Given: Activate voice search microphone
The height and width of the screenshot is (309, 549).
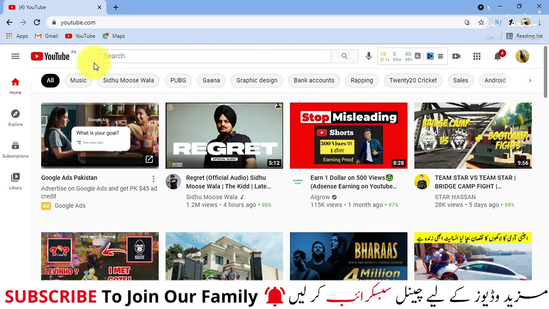Looking at the screenshot, I should (x=368, y=56).
